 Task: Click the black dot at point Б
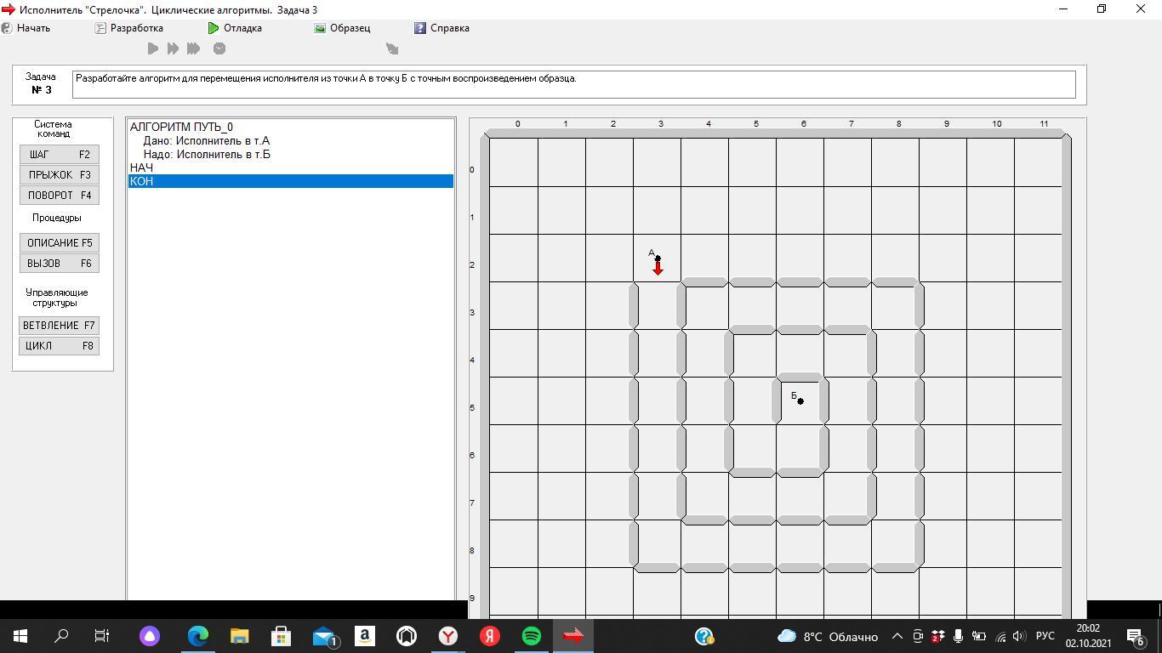800,401
